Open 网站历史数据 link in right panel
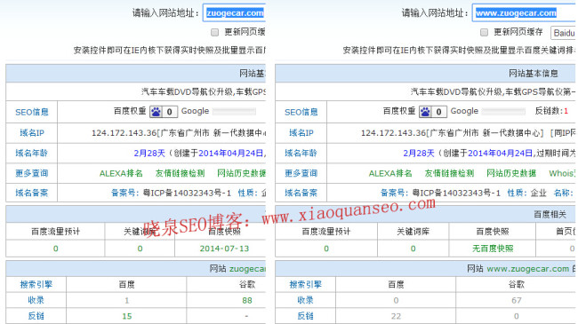 pyautogui.click(x=511, y=173)
